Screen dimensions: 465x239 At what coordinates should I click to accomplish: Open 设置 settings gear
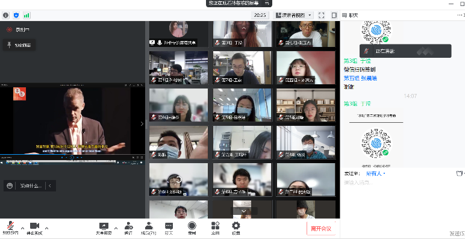coord(236,228)
